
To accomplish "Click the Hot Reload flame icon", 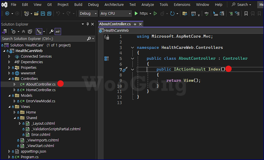I will click(x=162, y=14).
